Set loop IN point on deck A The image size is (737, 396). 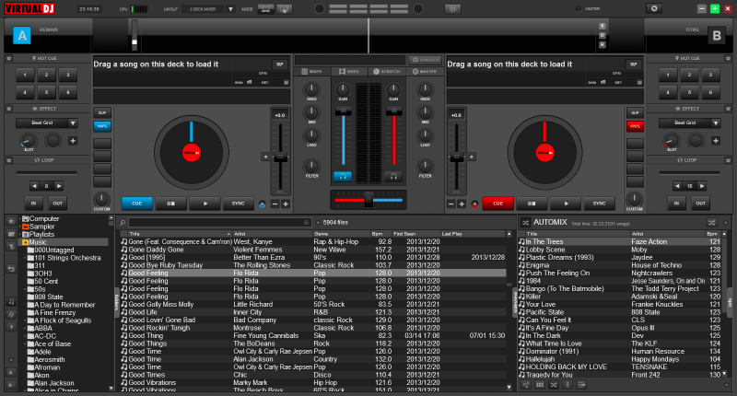pos(33,203)
